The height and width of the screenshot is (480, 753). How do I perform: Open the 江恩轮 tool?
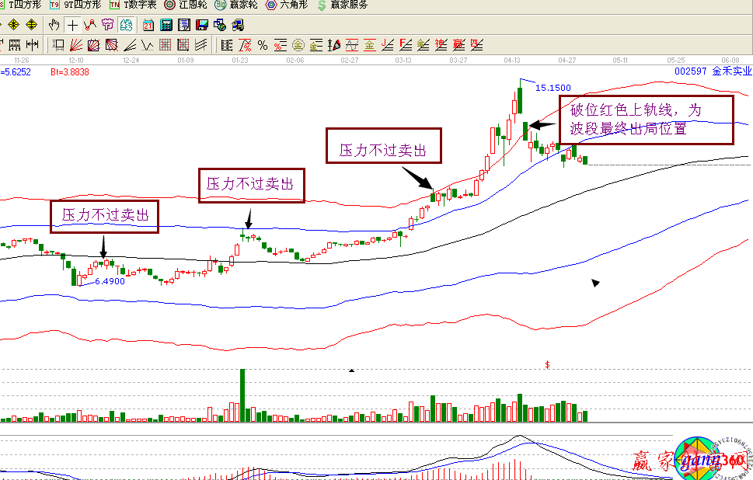click(x=186, y=5)
